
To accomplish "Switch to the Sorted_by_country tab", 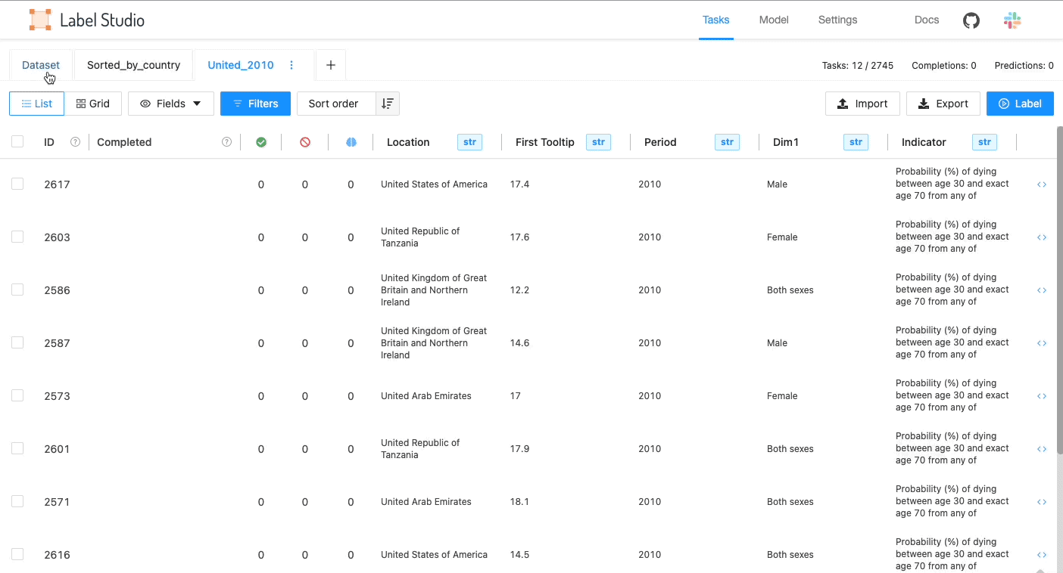I will coord(133,65).
